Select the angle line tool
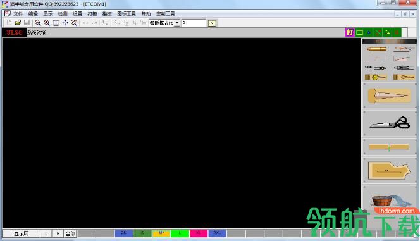This screenshot has height=241, width=420. (x=404, y=58)
